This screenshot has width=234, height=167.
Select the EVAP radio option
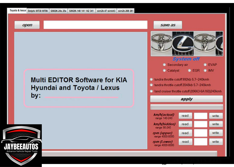[x=205, y=65]
